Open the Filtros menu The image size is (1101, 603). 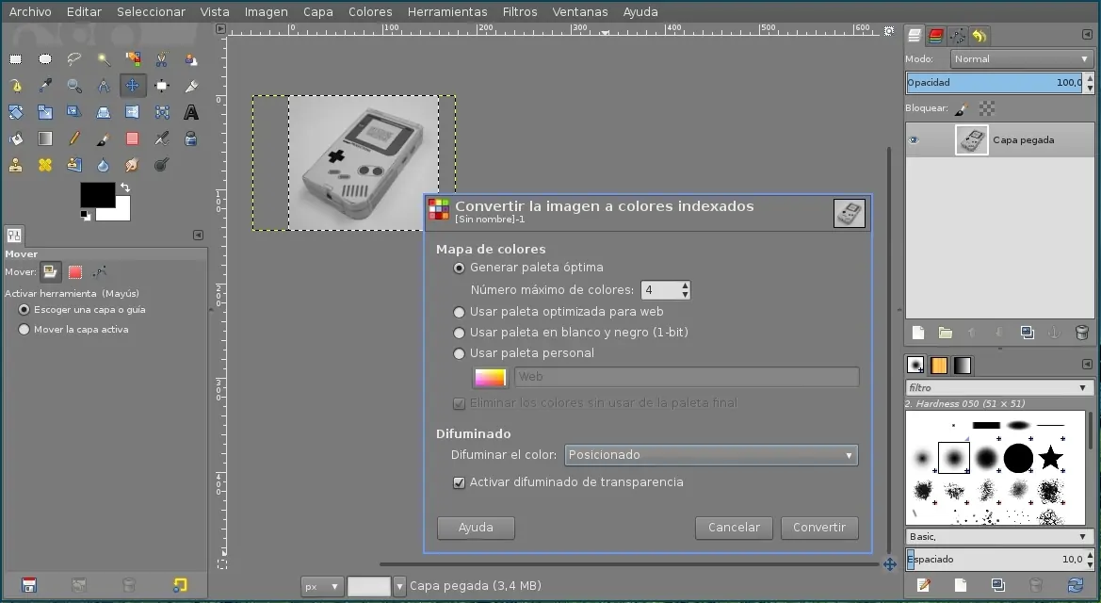(x=520, y=12)
